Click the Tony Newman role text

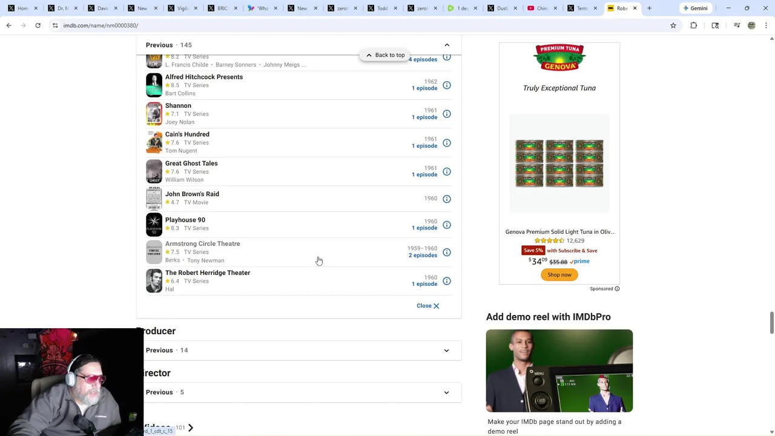(x=205, y=260)
